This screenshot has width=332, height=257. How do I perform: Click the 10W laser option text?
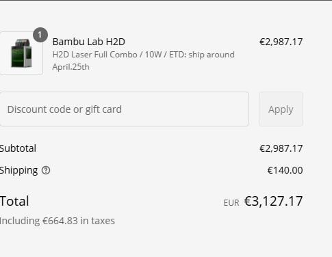coord(153,55)
